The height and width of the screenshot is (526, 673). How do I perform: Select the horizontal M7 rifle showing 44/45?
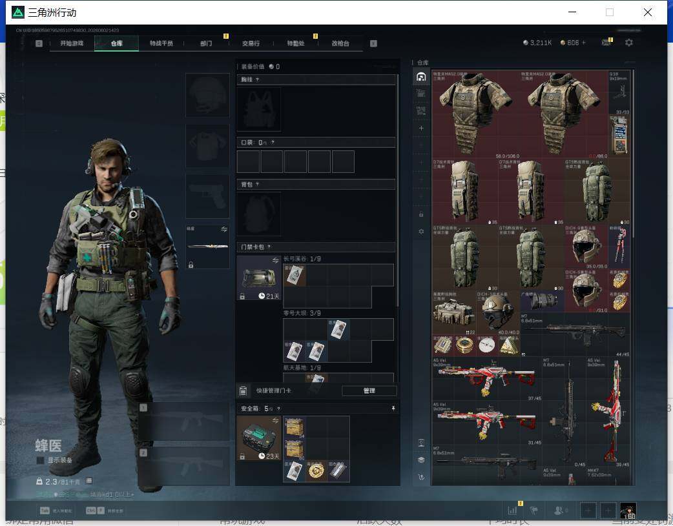point(575,335)
